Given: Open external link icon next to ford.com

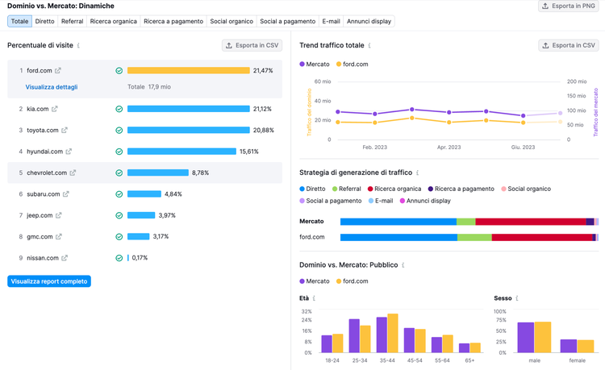Looking at the screenshot, I should click(x=58, y=70).
